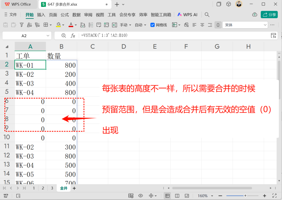Click the zoom slider handle
Image resolution: width=282 pixels, height=200 pixels.
click(245, 196)
